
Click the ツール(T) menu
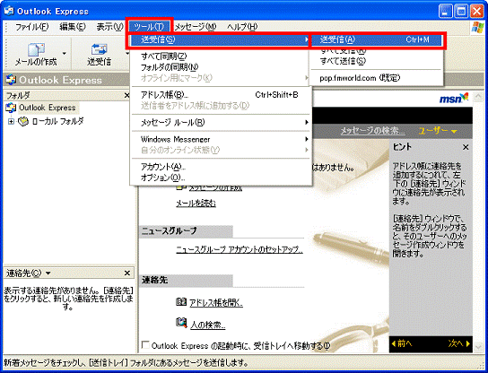coord(149,27)
